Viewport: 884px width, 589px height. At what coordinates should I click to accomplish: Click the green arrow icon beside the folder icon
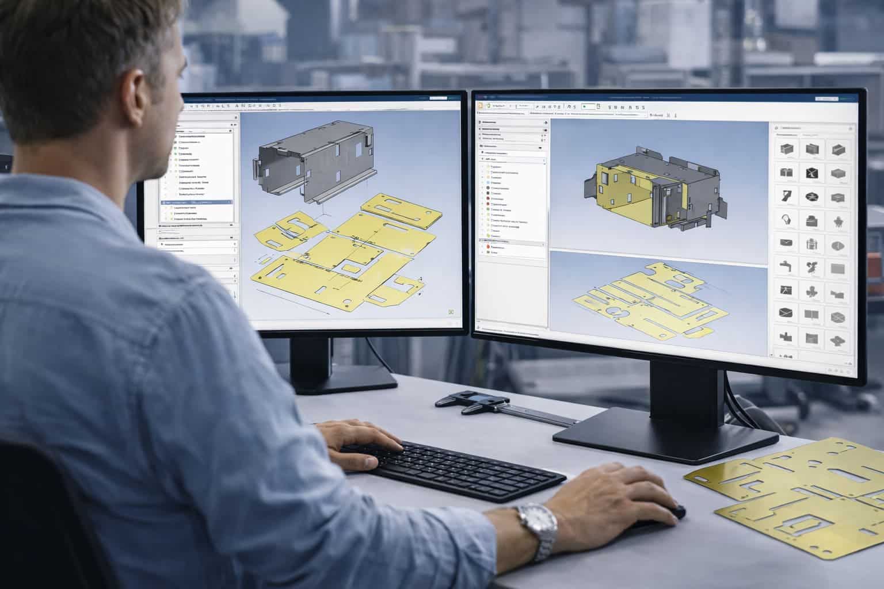pos(487,105)
